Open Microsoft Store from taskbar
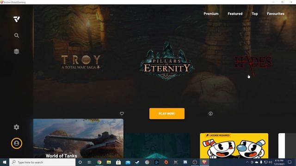The width and height of the screenshot is (296, 166). click(118, 162)
